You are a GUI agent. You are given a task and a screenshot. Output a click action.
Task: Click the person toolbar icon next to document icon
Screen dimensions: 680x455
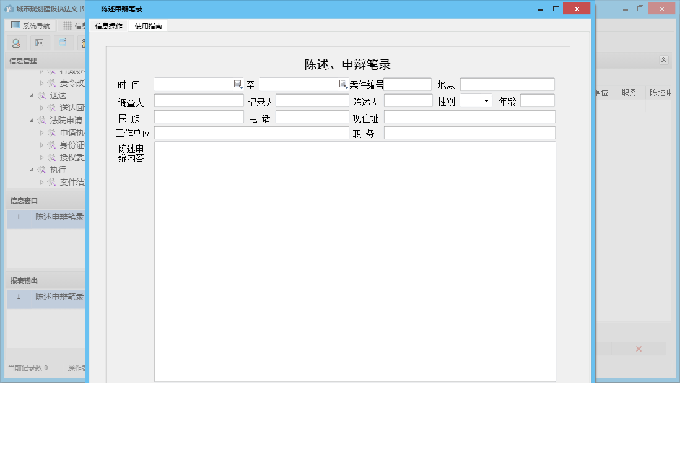(84, 43)
